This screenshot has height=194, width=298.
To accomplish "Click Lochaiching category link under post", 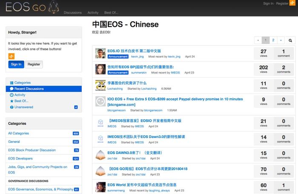I will (x=115, y=88).
